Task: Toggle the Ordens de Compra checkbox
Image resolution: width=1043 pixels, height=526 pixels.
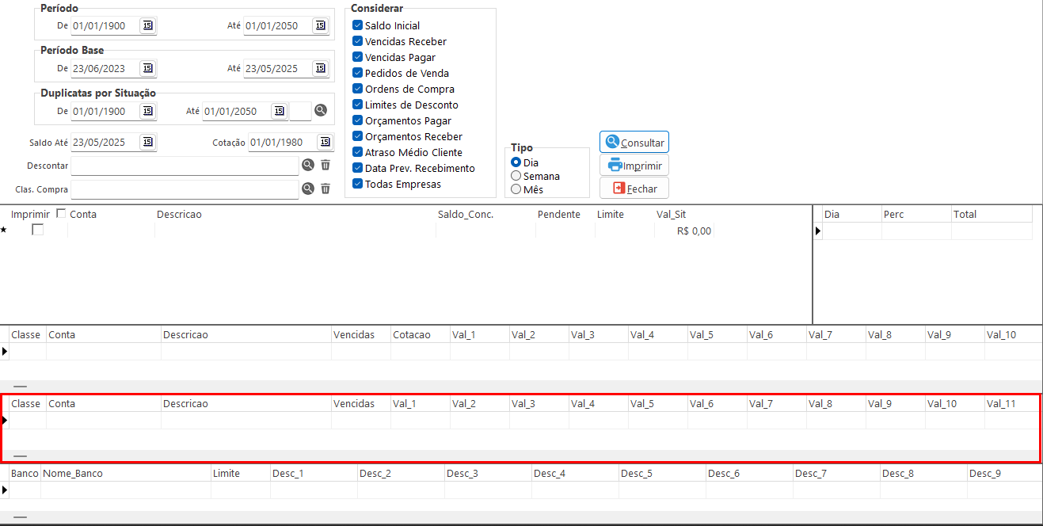Action: (358, 90)
